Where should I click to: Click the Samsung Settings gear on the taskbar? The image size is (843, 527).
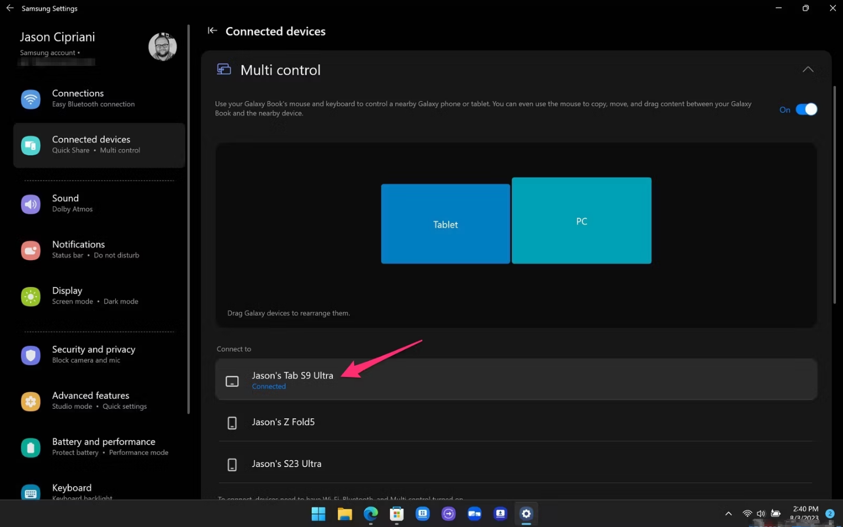coord(525,513)
